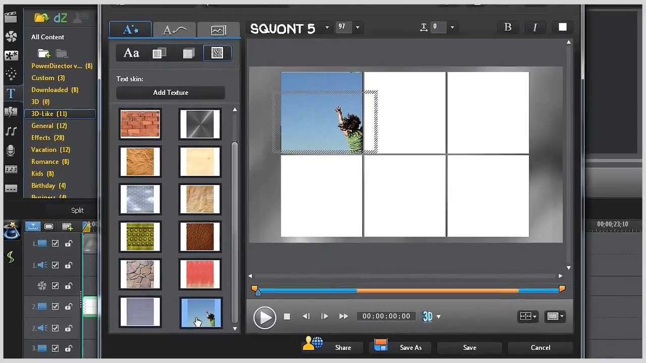The image size is (646, 363).
Task: Click the Share globe user icon
Action: (x=313, y=343)
